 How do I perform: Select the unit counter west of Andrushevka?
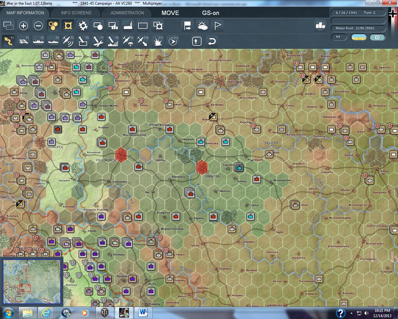coord(201,92)
